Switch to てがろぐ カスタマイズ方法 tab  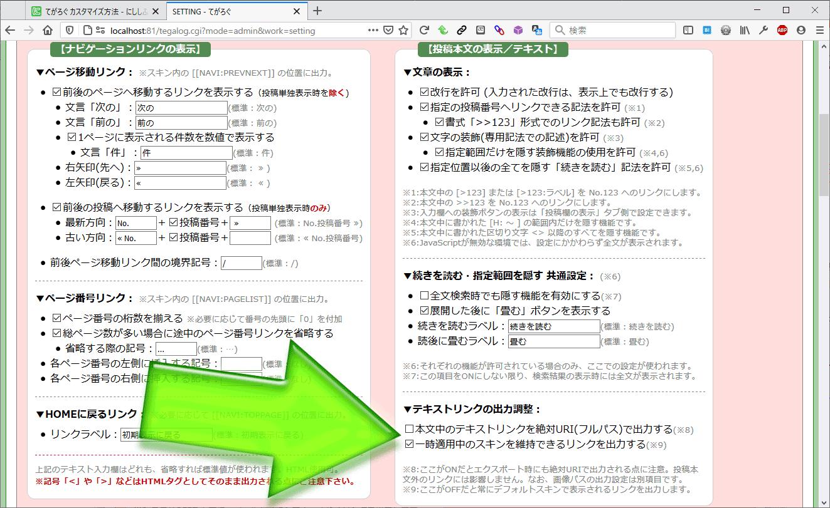[x=97, y=11]
